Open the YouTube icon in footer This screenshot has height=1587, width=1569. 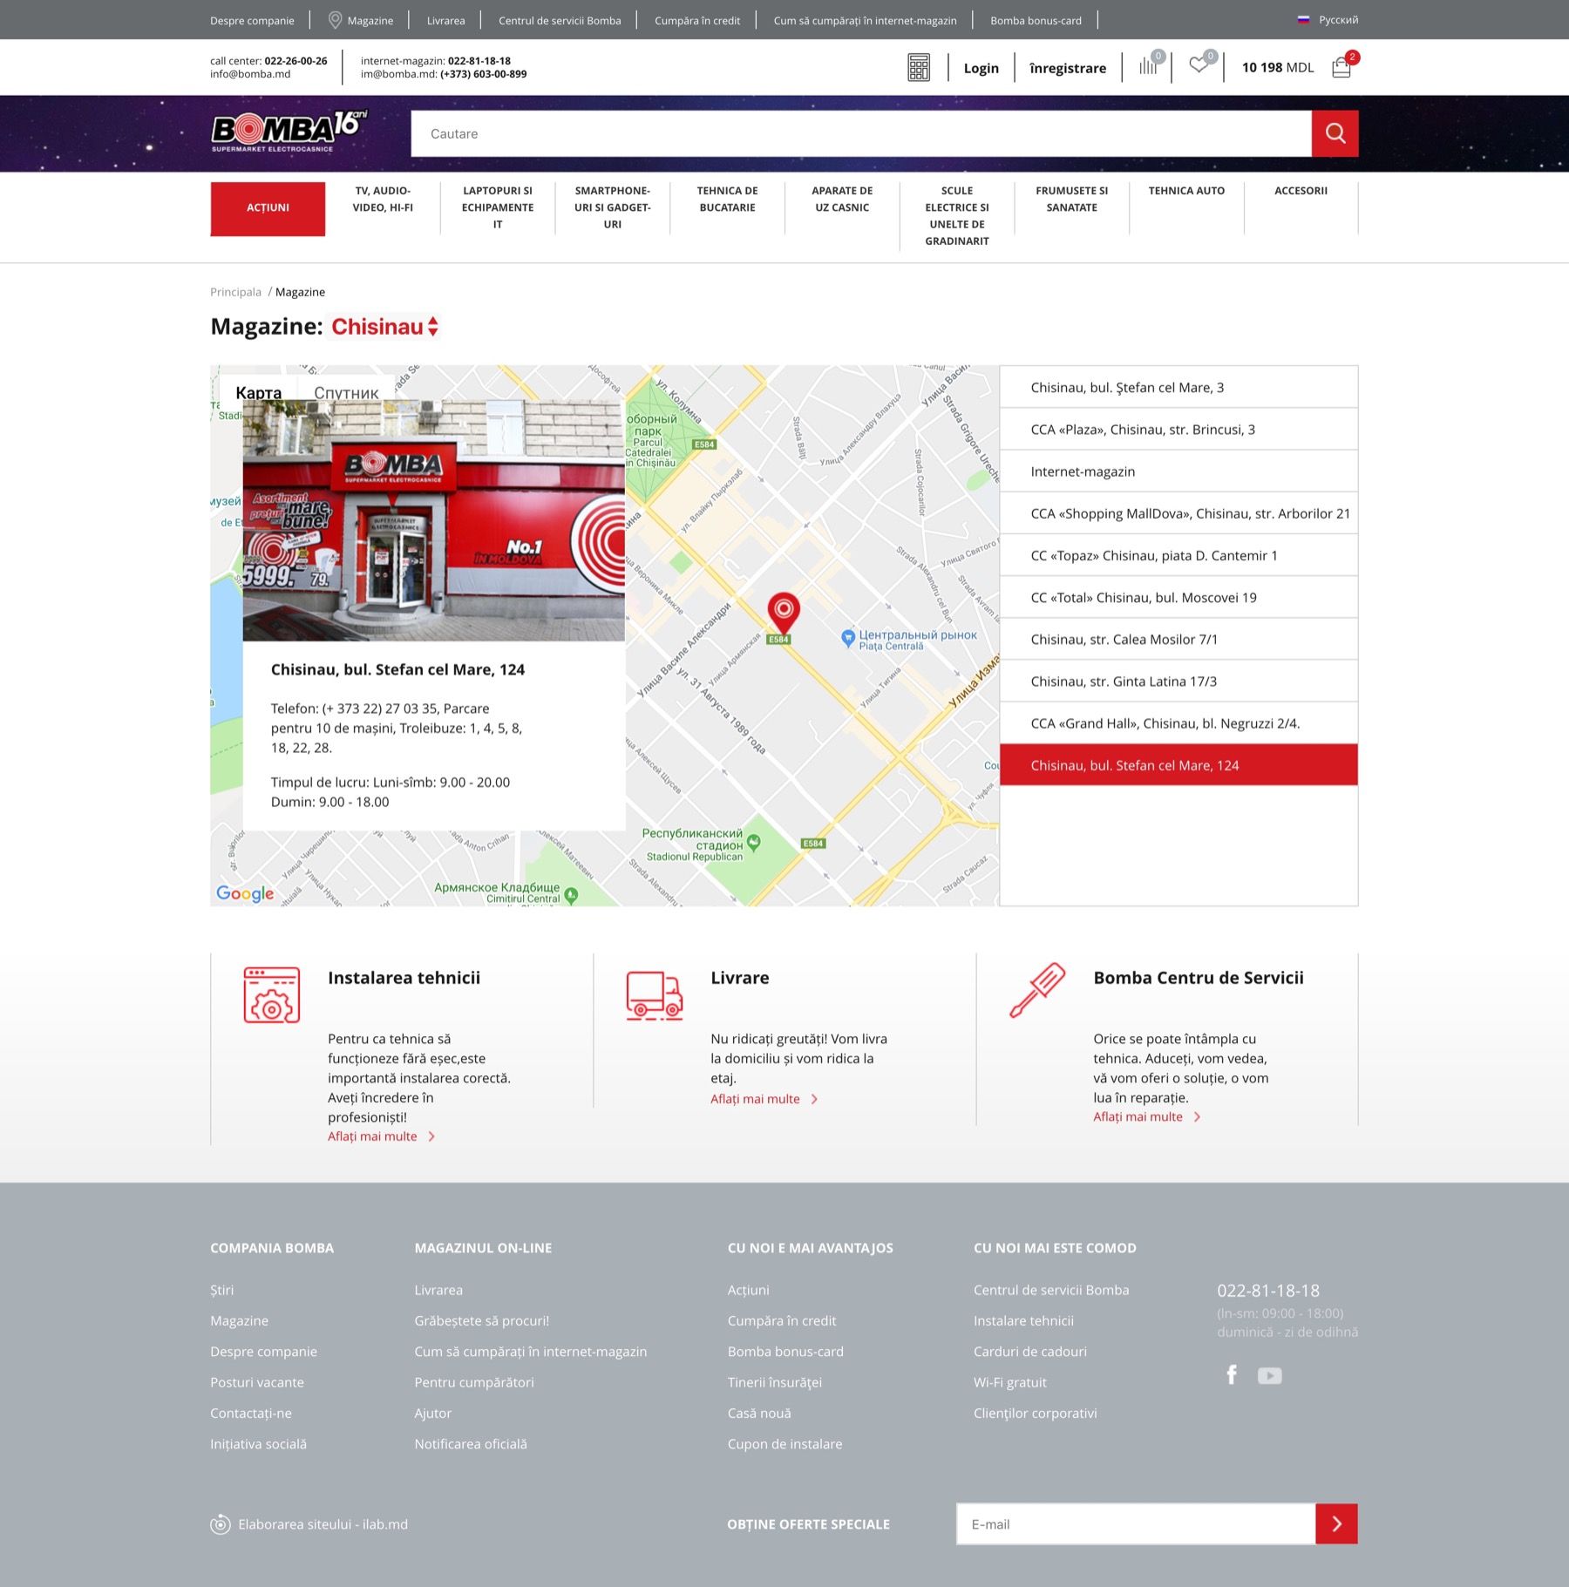(1269, 1376)
